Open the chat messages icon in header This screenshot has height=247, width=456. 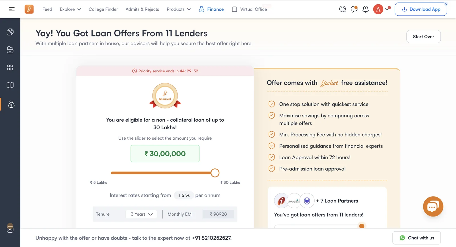tap(354, 9)
